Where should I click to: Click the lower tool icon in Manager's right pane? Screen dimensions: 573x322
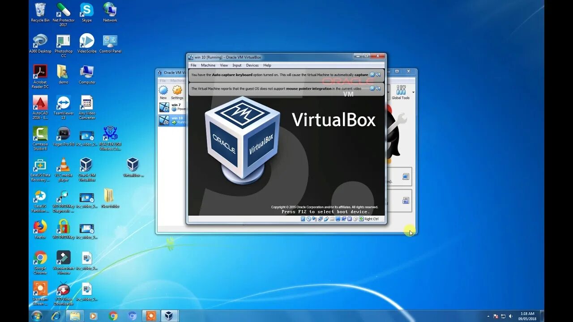(406, 201)
